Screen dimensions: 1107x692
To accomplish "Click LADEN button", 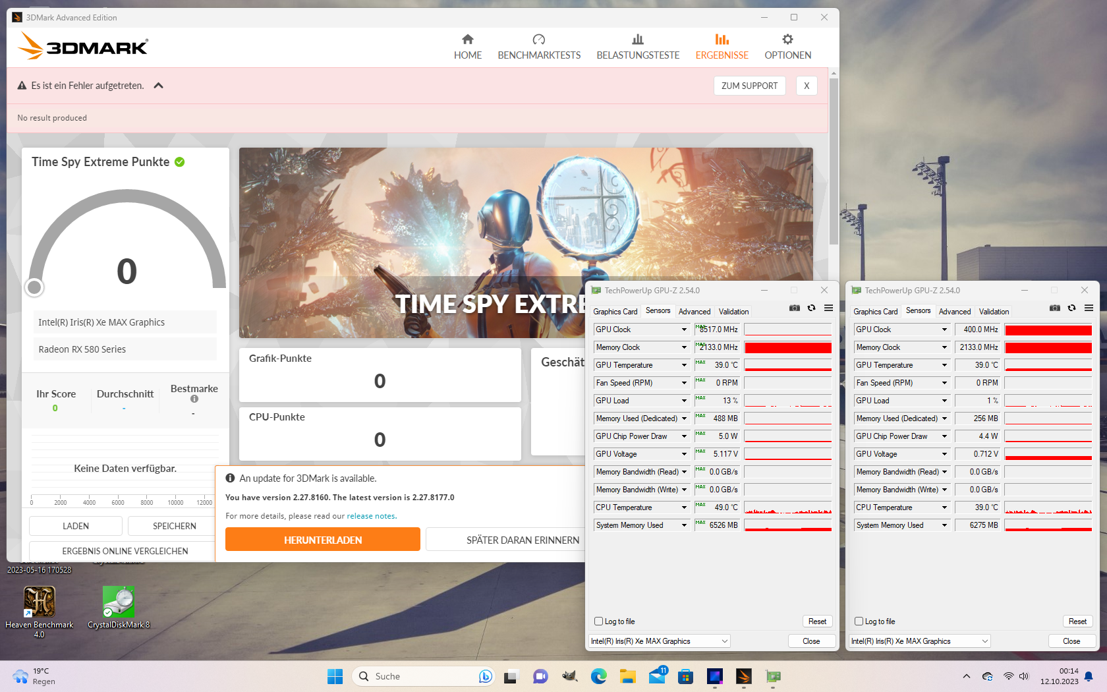I will click(76, 526).
